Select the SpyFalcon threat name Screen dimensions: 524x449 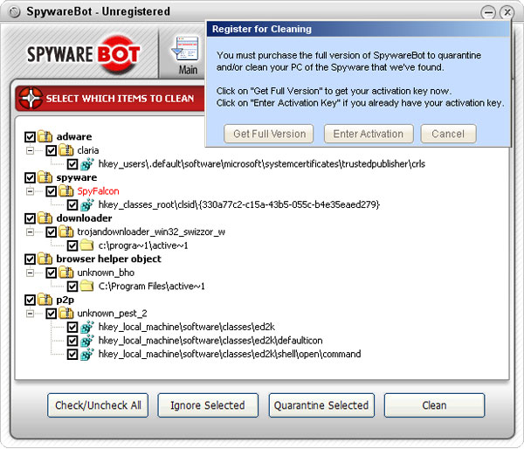click(98, 191)
